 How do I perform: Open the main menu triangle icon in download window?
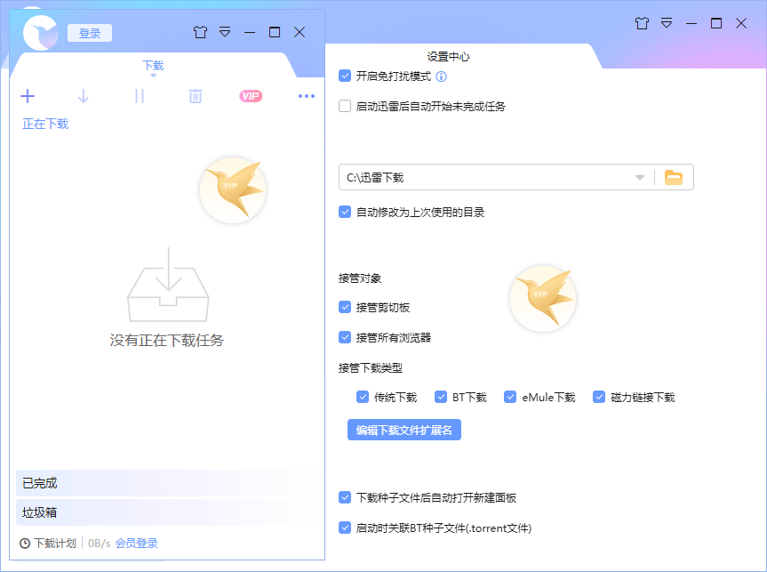[225, 32]
